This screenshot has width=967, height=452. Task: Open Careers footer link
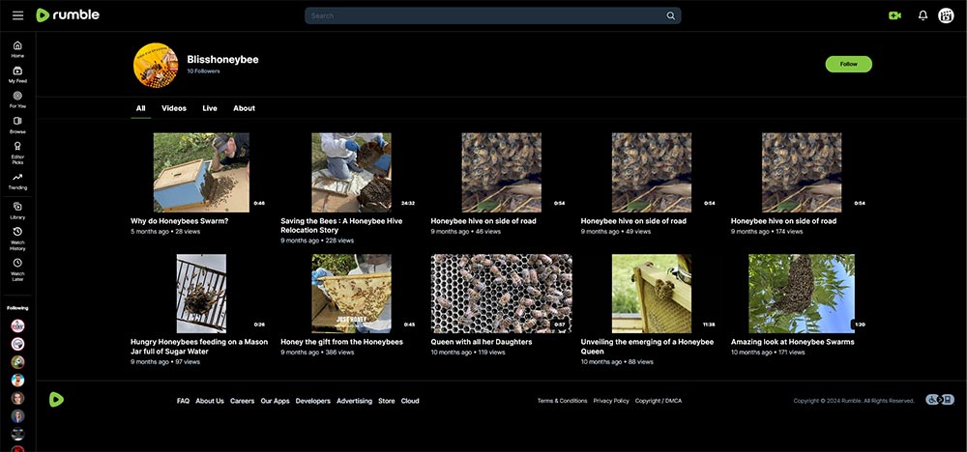243,401
